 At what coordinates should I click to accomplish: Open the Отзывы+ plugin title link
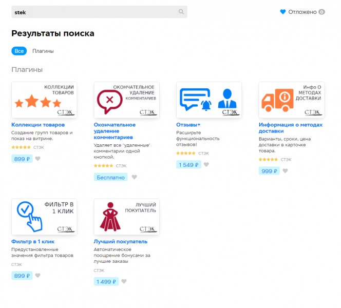[x=188, y=125]
